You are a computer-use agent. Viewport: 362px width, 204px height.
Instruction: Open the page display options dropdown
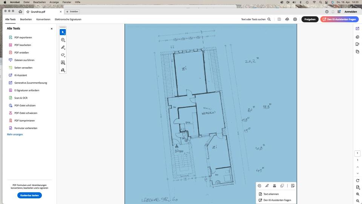point(357,187)
